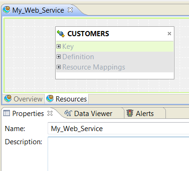Close the My_Web_Service editor tab
189x171 pixels.
pyautogui.click(x=70, y=10)
